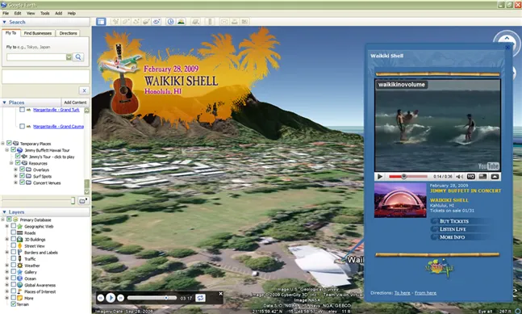Click the Add Content button
The width and height of the screenshot is (522, 314).
pos(75,103)
